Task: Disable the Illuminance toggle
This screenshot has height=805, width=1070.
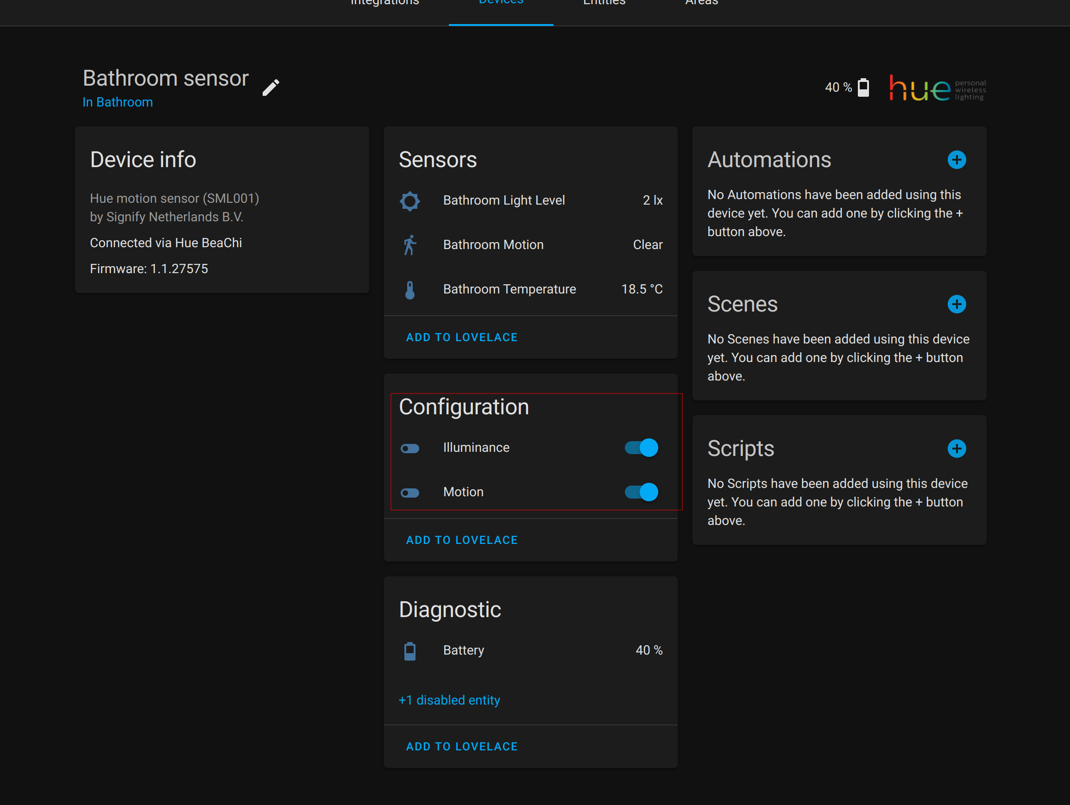Action: (641, 447)
